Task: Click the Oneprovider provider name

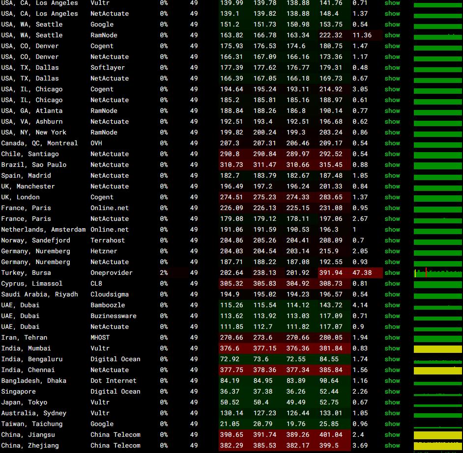Action: [x=111, y=273]
